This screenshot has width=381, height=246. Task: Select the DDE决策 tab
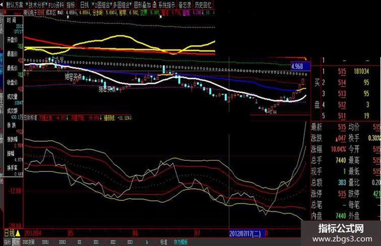pos(29,242)
